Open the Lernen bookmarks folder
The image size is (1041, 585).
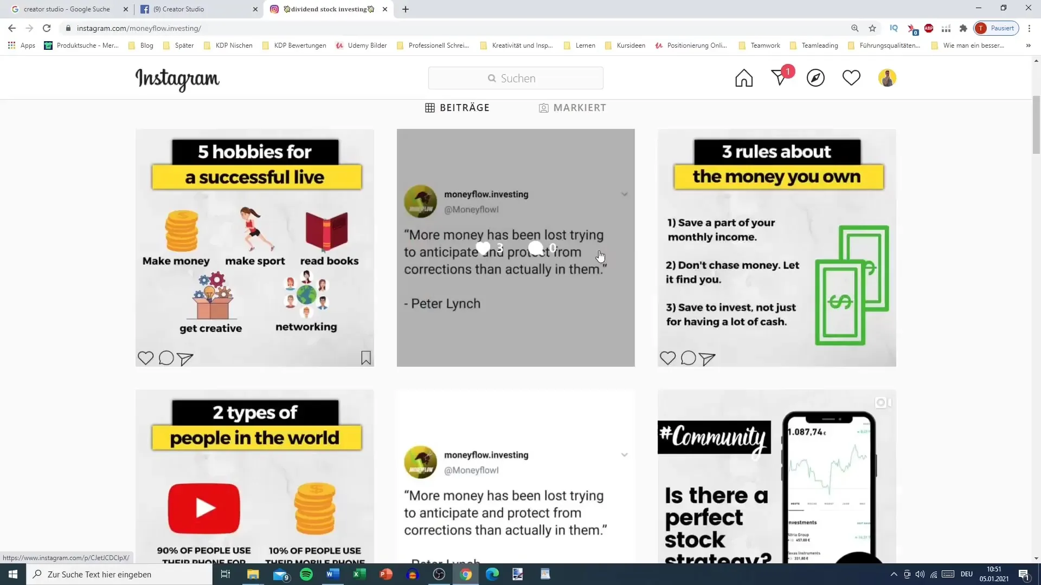click(x=580, y=45)
